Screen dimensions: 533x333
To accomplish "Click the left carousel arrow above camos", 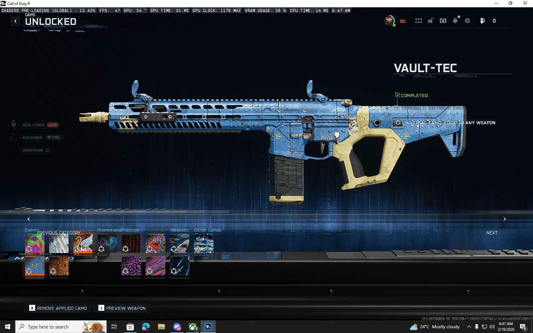I will pyautogui.click(x=29, y=219).
